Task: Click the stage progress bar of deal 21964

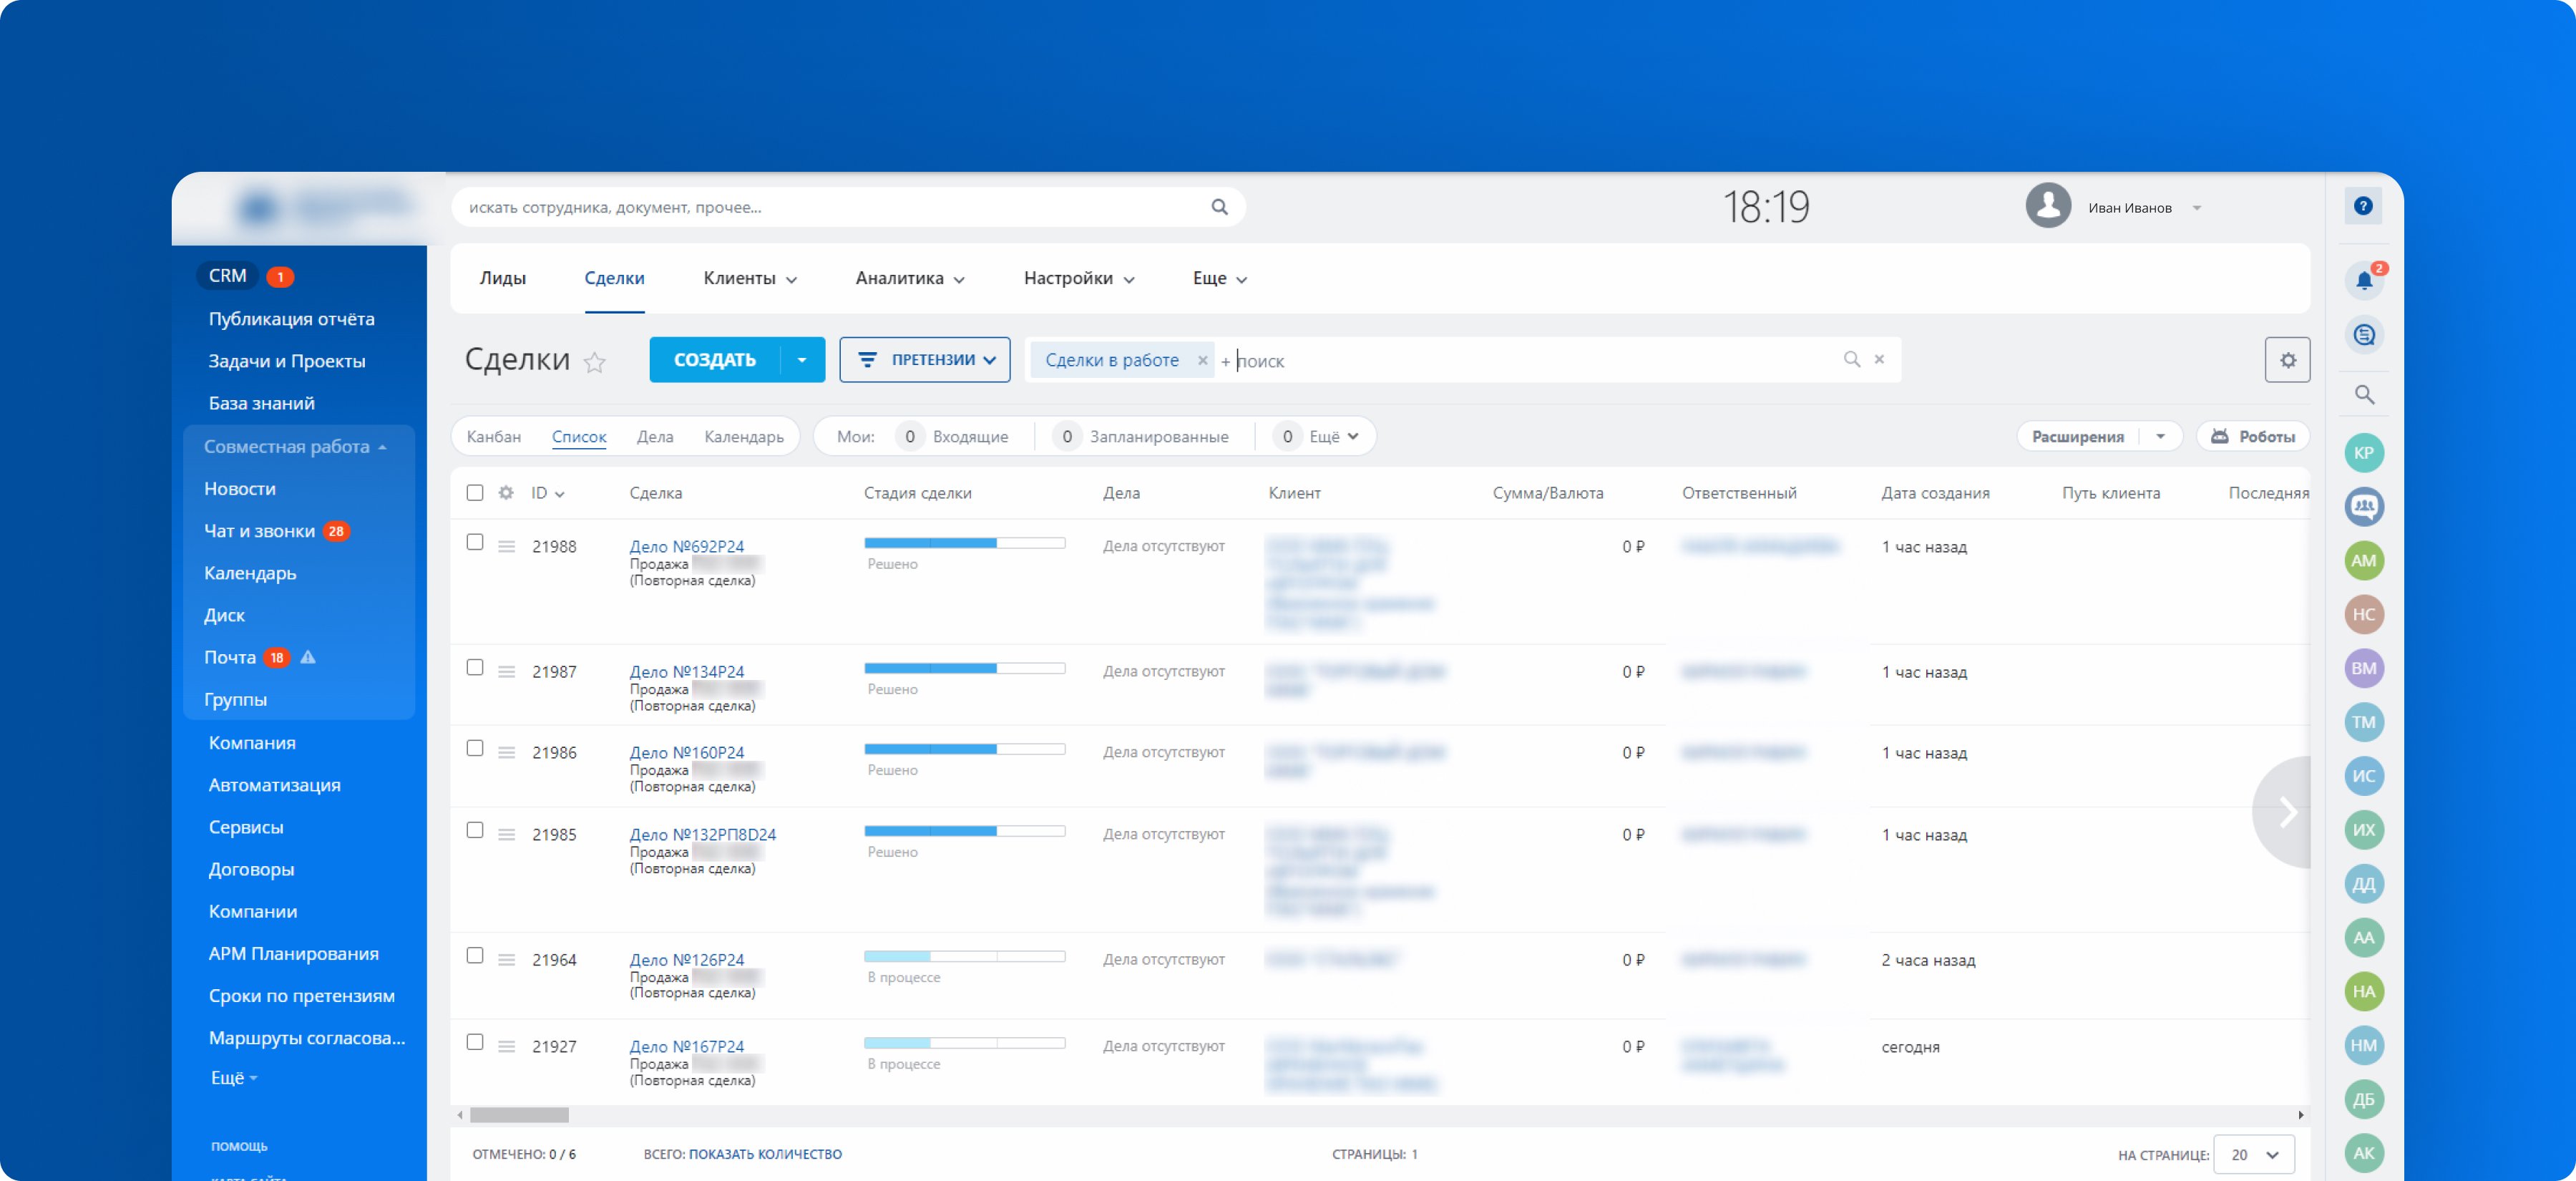Action: [964, 957]
